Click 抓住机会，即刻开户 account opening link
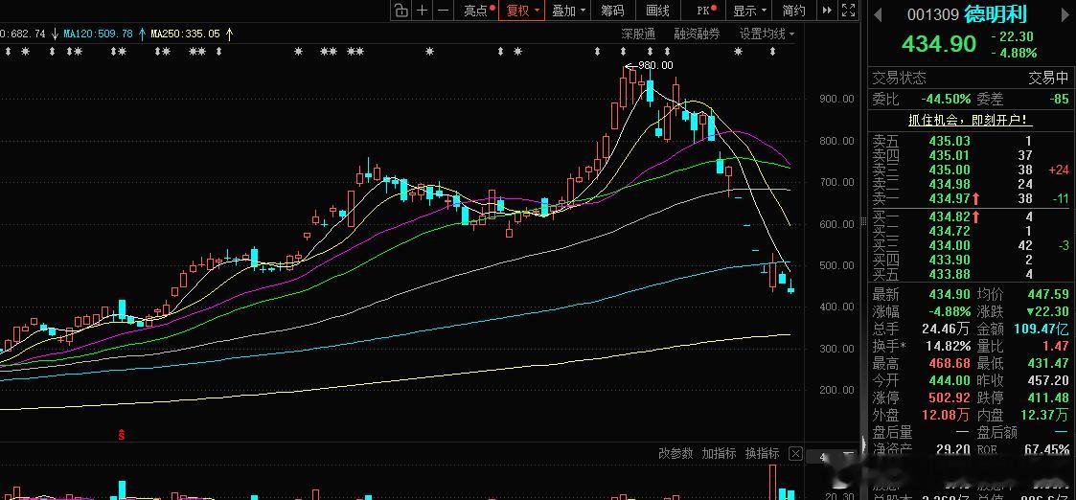1076x500 pixels. pos(971,120)
